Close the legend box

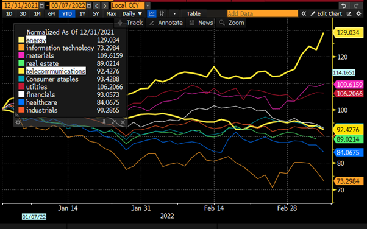point(123,122)
